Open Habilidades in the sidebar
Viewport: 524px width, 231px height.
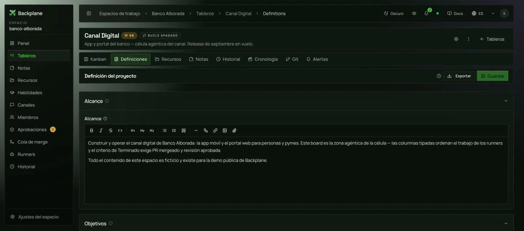click(39, 93)
